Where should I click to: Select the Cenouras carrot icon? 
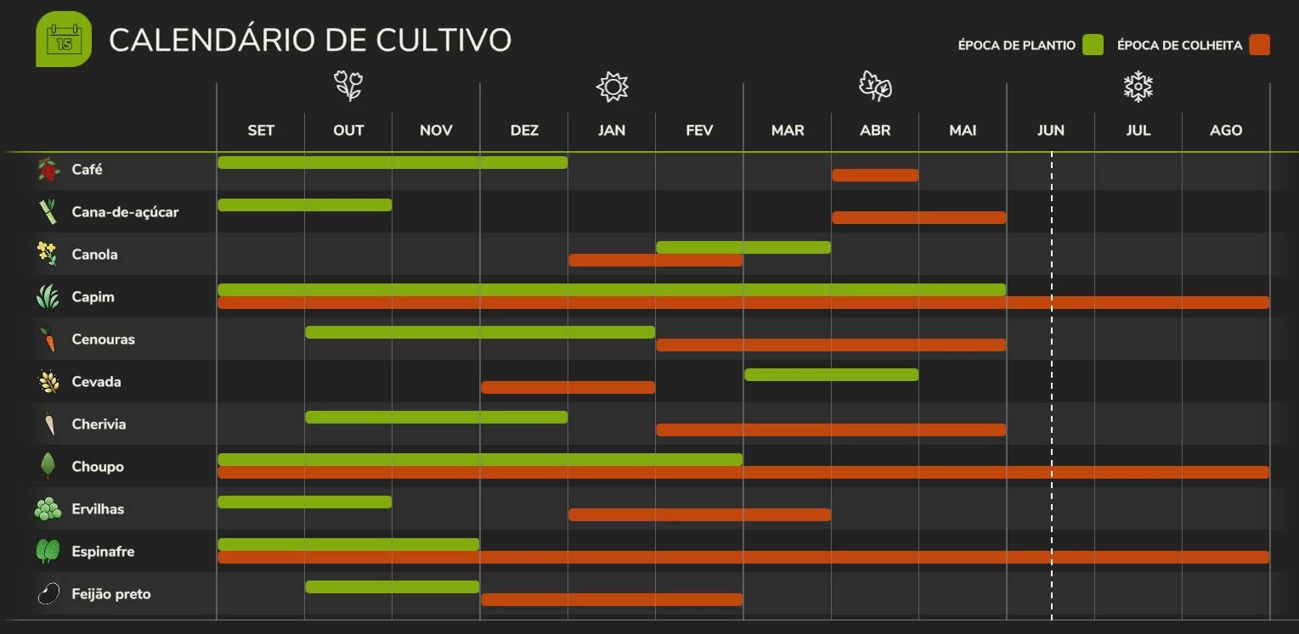click(48, 339)
